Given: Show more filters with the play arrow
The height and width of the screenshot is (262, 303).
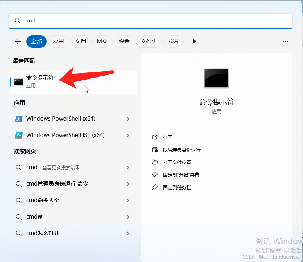Looking at the screenshot, I should point(194,41).
